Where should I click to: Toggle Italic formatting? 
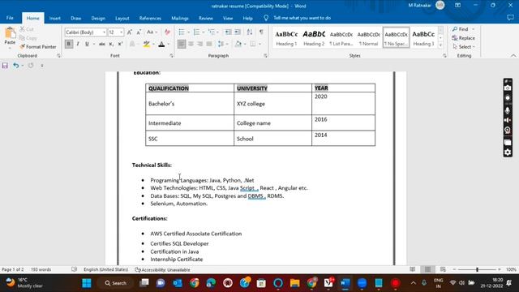(78, 44)
